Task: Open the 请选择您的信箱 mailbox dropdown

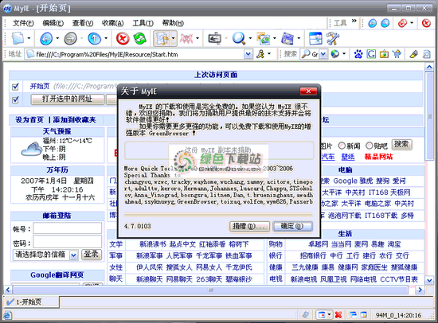Action: (73, 255)
